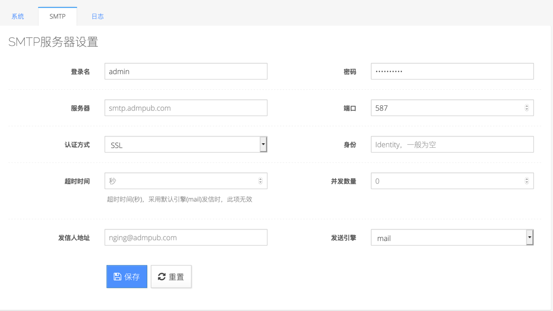
Task: Click the 登录名 field containing admin
Action: click(x=185, y=71)
